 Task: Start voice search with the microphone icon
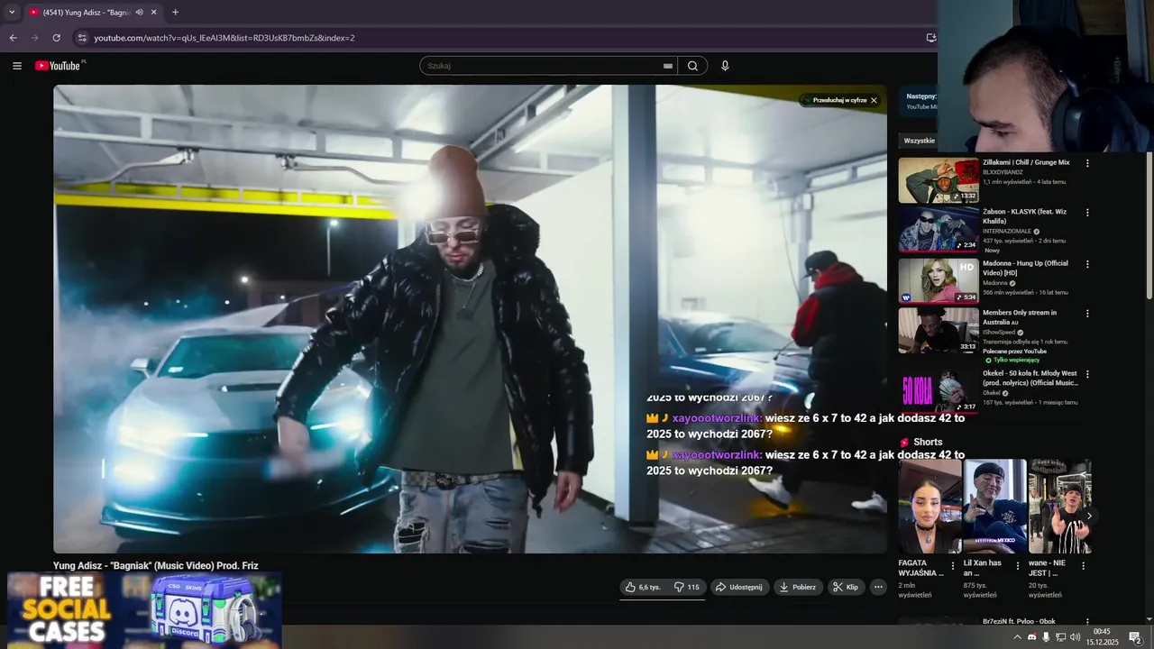click(725, 66)
